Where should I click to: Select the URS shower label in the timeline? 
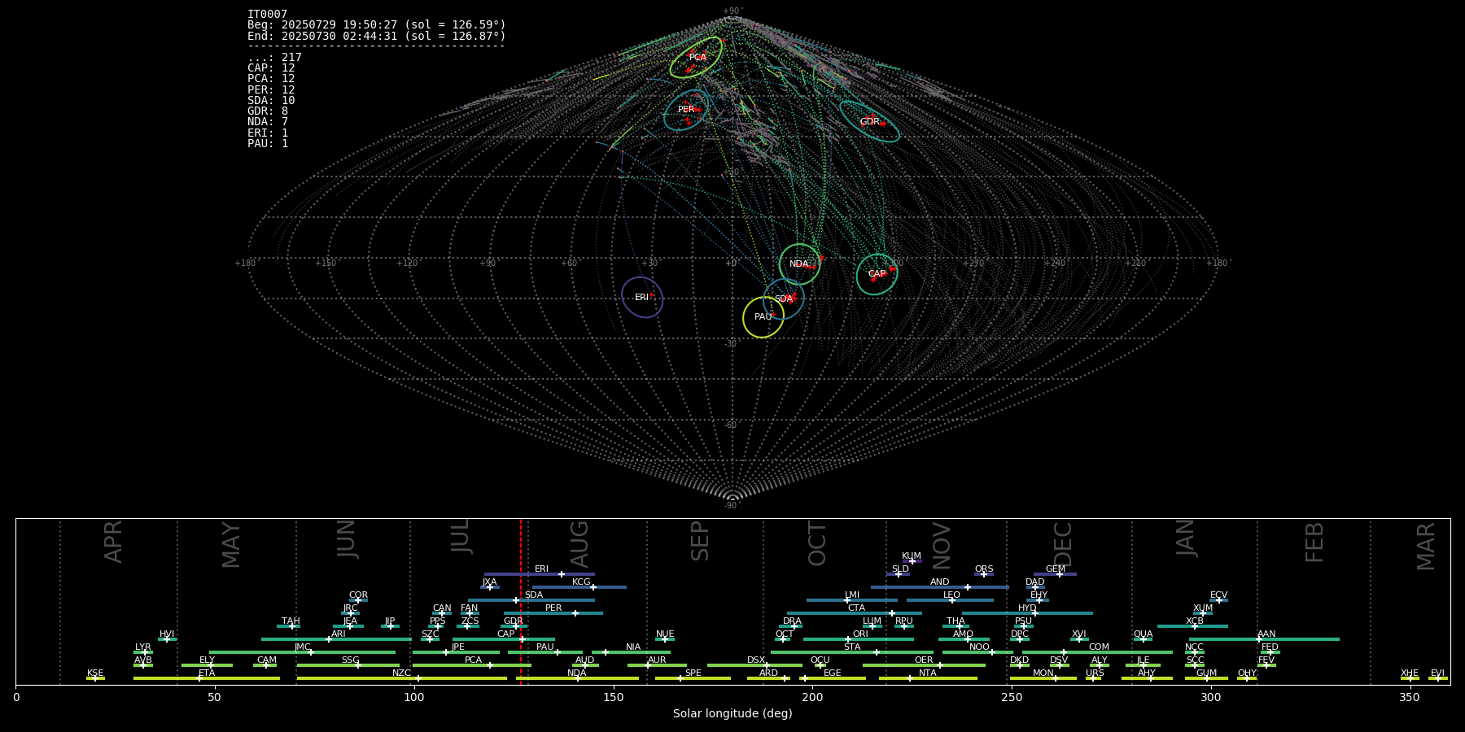pyautogui.click(x=1095, y=673)
